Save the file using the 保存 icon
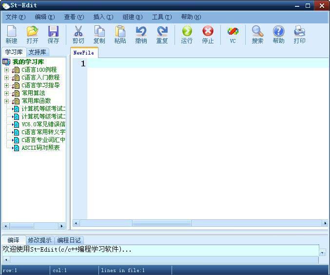 (x=53, y=35)
